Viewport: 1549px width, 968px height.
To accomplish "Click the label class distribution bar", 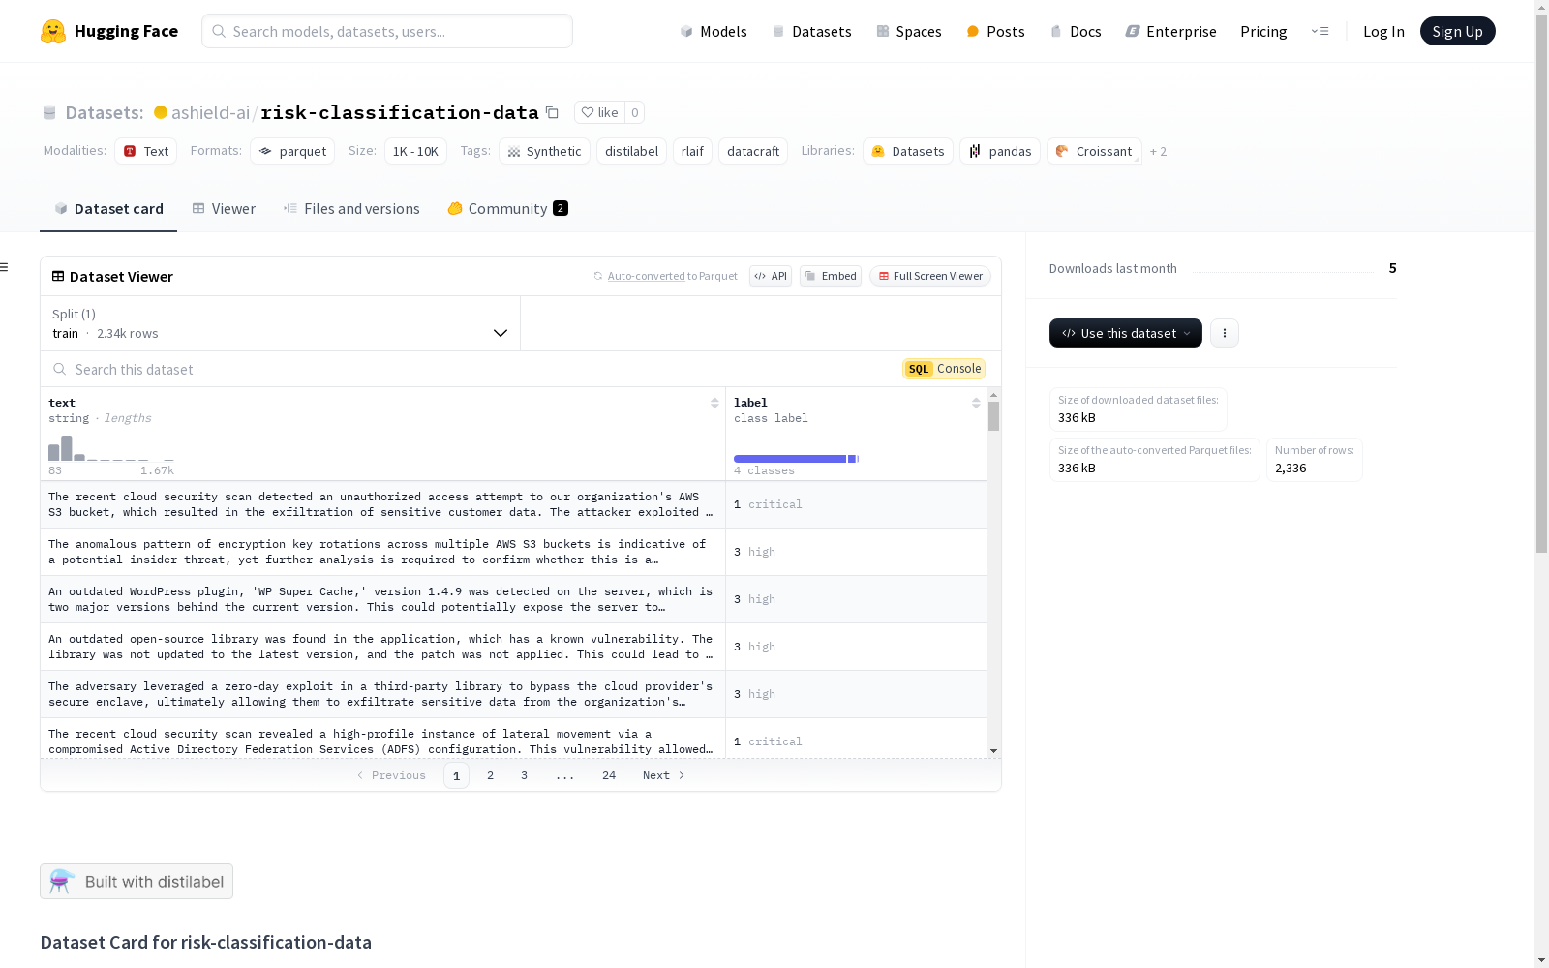I will (x=796, y=459).
